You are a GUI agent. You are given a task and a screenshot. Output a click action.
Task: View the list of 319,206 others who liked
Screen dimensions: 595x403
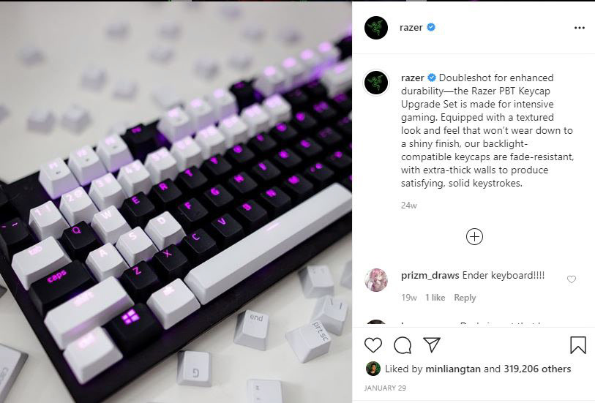point(537,369)
